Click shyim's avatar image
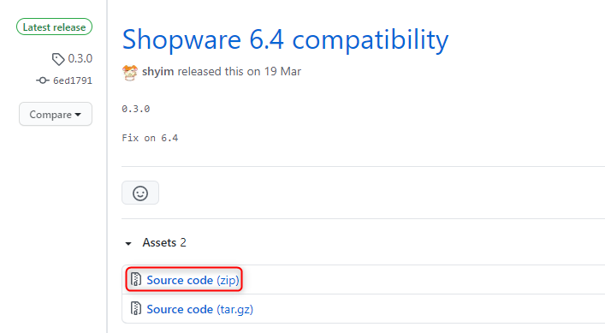 [x=130, y=72]
